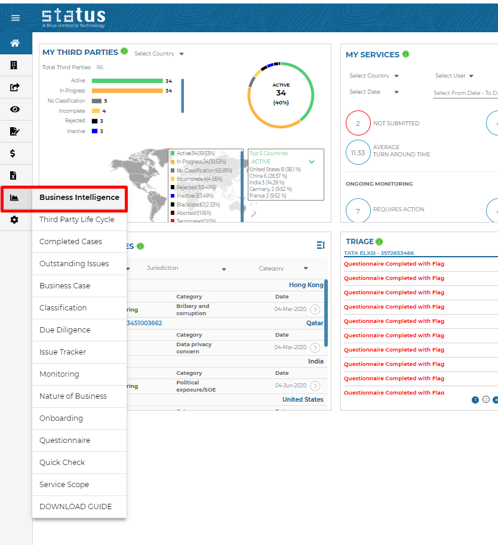Click the DOWNLOAD GUIDE link
498x545 pixels.
pyautogui.click(x=75, y=506)
